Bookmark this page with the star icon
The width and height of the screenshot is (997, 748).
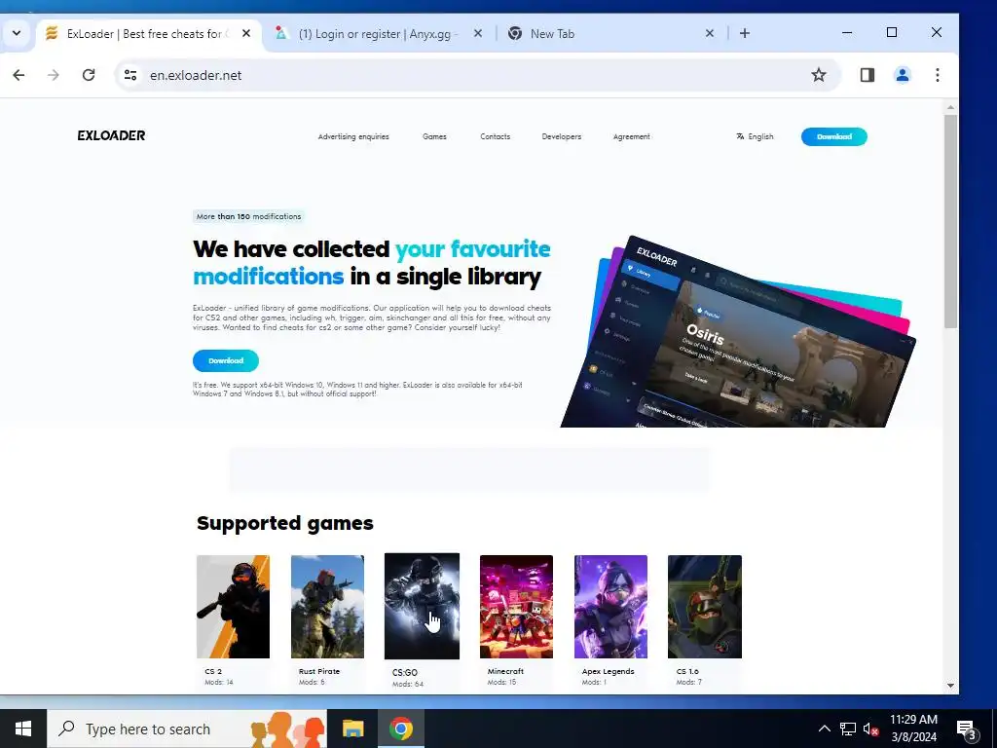pyautogui.click(x=818, y=75)
